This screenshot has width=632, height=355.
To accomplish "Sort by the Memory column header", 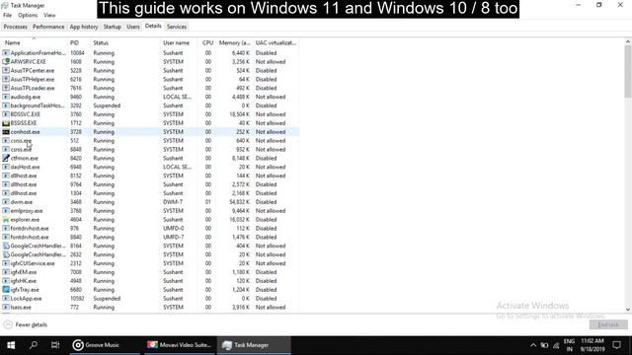I will tap(235, 42).
